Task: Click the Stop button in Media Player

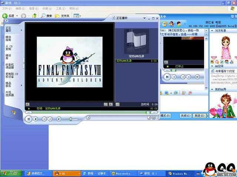Action: coord(36,119)
